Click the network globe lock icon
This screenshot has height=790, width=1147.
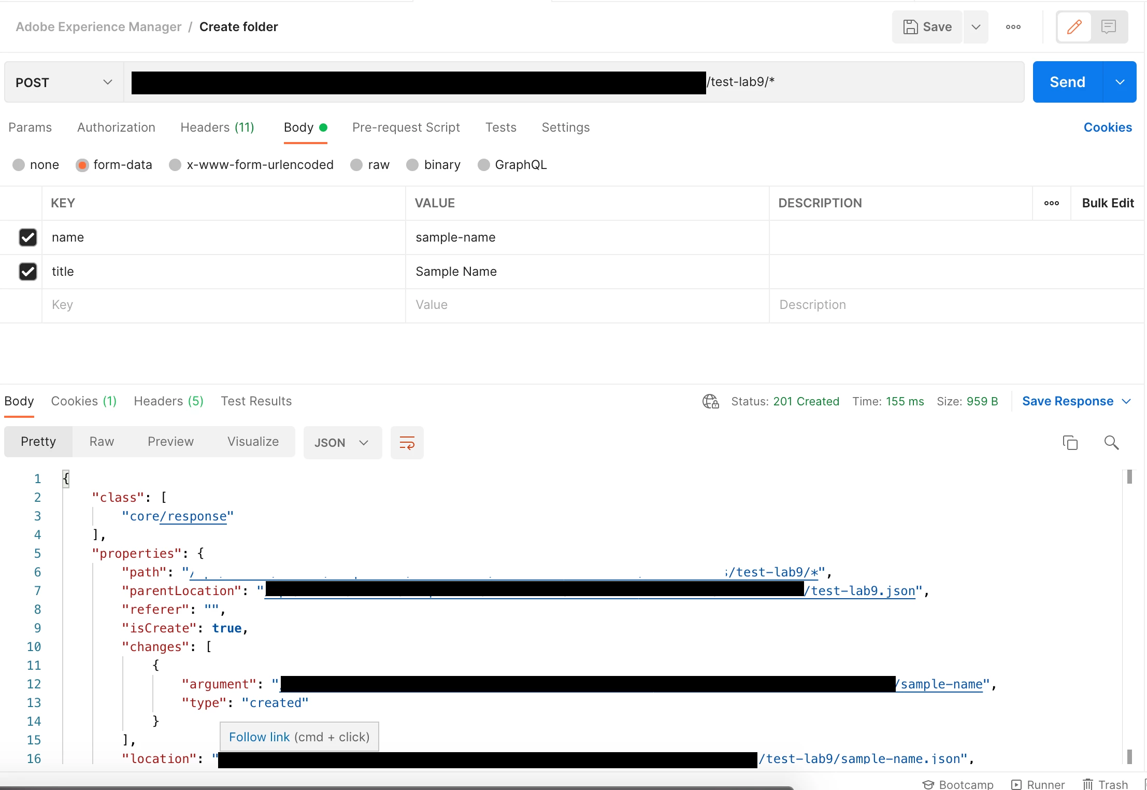pyautogui.click(x=710, y=401)
